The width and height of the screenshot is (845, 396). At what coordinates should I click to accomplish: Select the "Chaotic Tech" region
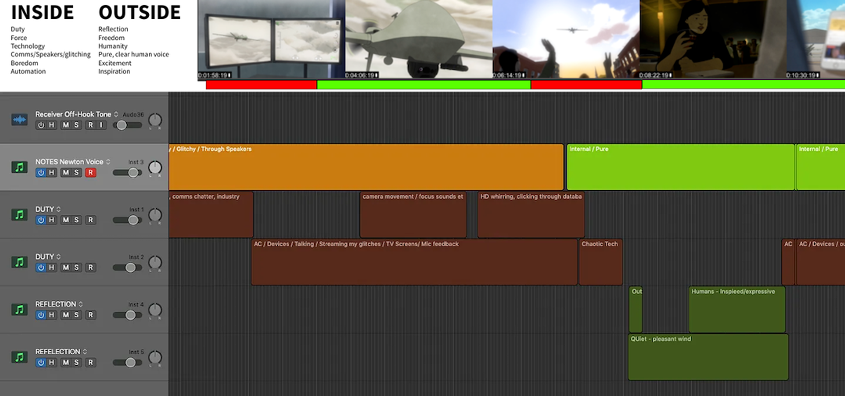point(600,262)
